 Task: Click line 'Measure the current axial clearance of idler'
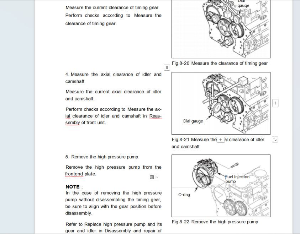(x=114, y=92)
